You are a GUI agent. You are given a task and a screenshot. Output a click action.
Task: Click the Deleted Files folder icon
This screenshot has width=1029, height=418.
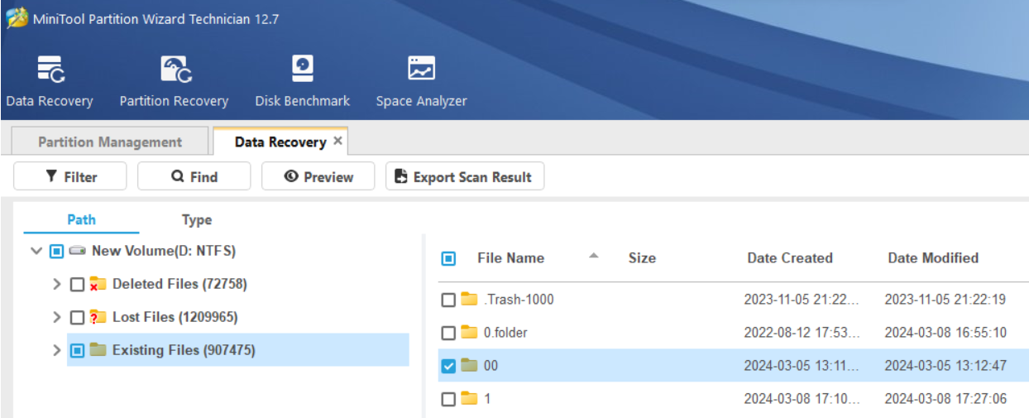98,284
